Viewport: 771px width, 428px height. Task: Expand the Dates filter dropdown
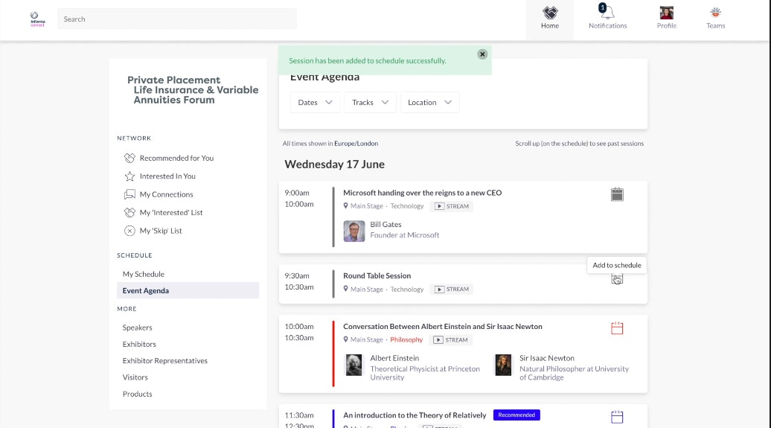316,103
